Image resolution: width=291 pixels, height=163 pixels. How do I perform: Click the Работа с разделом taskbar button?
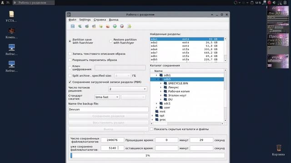[x=34, y=3]
